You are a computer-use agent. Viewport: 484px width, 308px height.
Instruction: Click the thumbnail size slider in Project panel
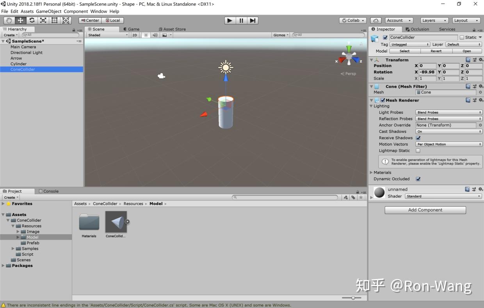coord(353,297)
